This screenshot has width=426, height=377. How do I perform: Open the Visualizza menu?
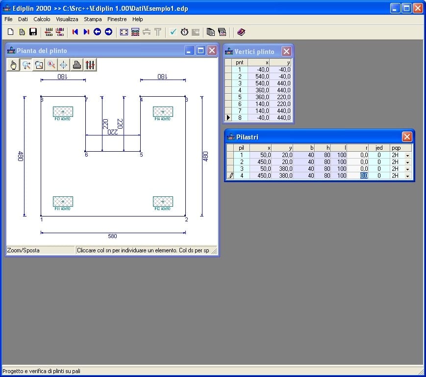[x=67, y=19]
